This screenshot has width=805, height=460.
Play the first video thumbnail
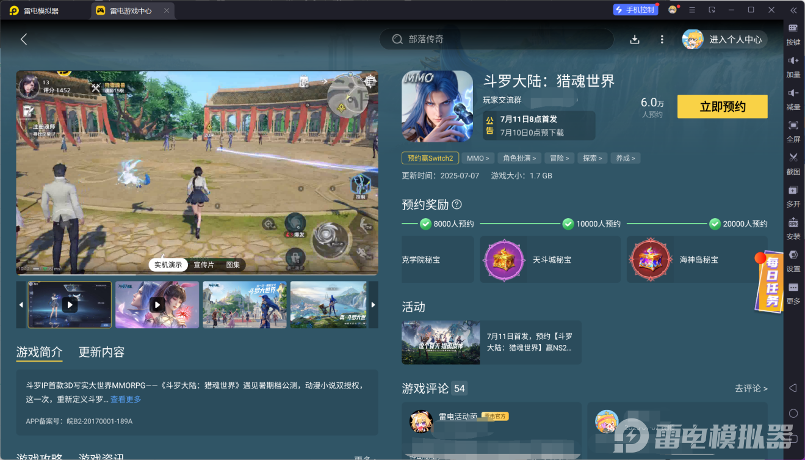(x=70, y=305)
